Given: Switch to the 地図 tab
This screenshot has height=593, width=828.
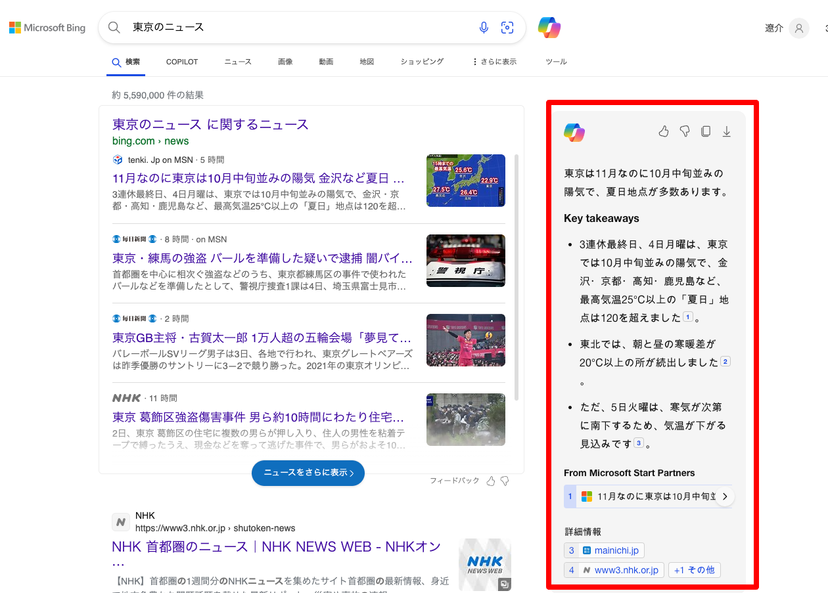Looking at the screenshot, I should [x=367, y=62].
